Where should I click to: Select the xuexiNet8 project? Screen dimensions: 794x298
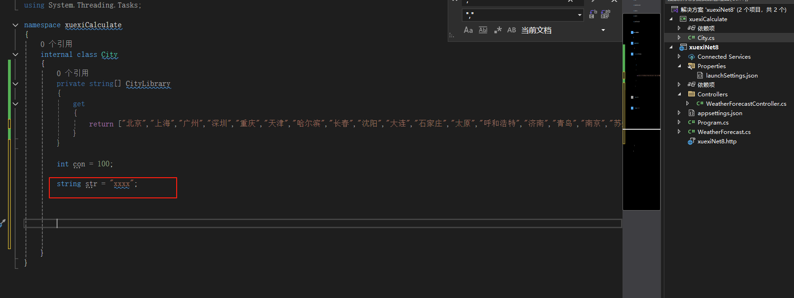coord(703,47)
